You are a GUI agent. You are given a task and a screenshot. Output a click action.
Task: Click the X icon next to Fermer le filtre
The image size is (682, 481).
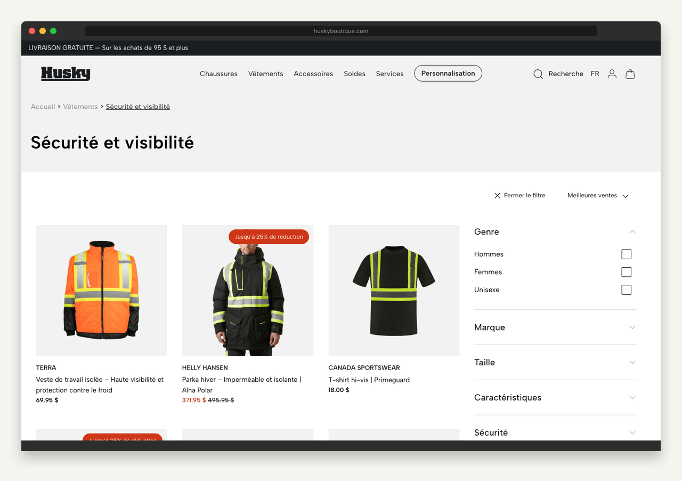click(x=497, y=195)
